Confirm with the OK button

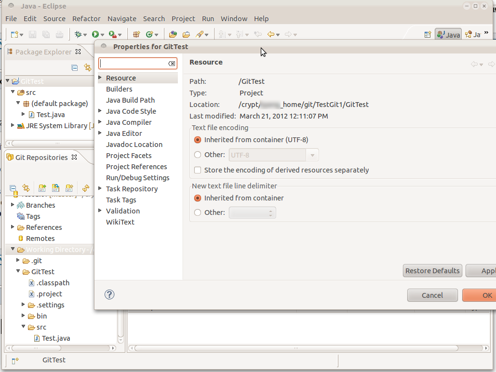click(479, 295)
